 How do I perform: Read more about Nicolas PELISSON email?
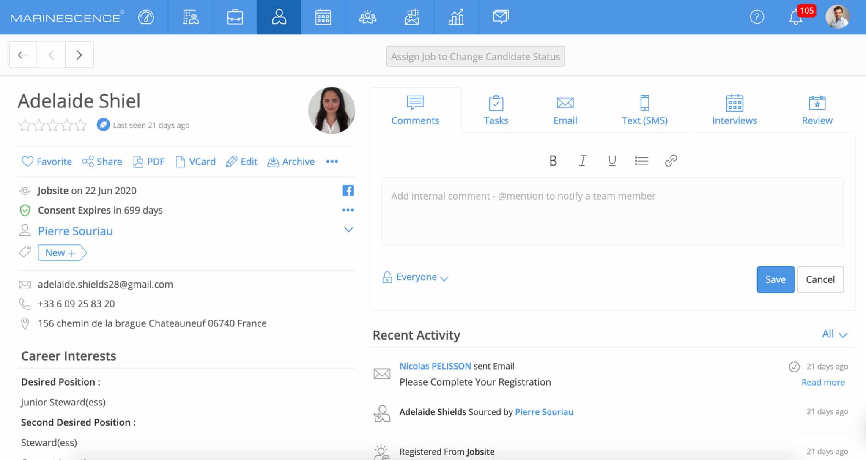(x=823, y=382)
